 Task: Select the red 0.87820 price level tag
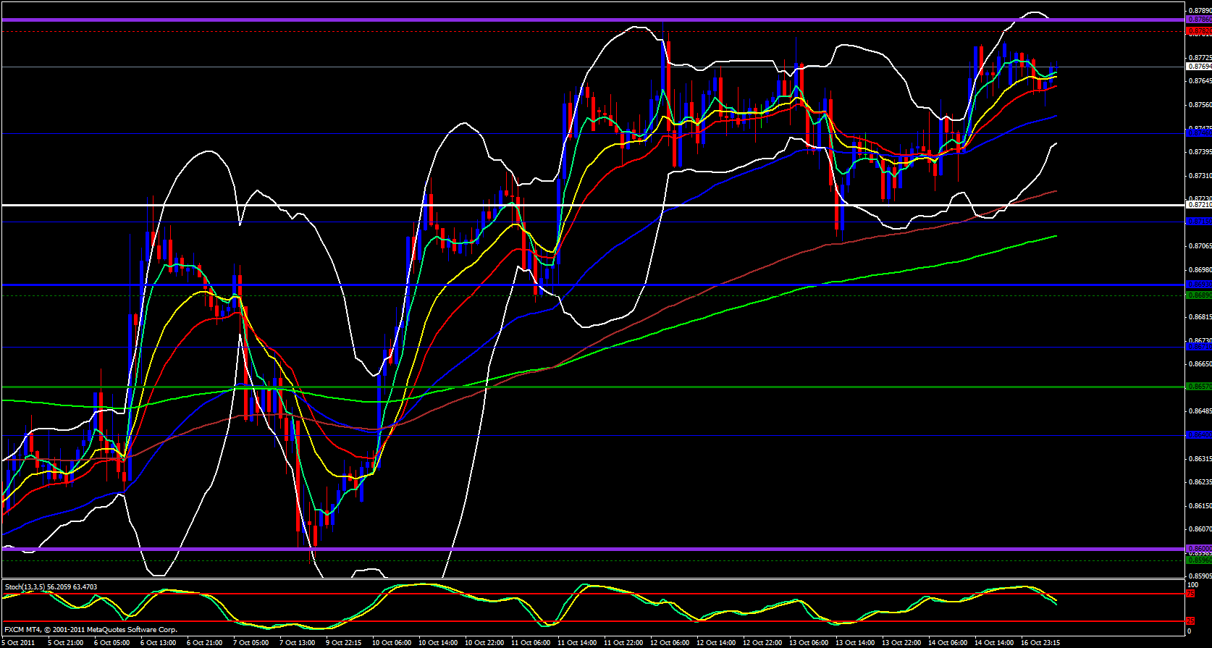pos(1199,32)
